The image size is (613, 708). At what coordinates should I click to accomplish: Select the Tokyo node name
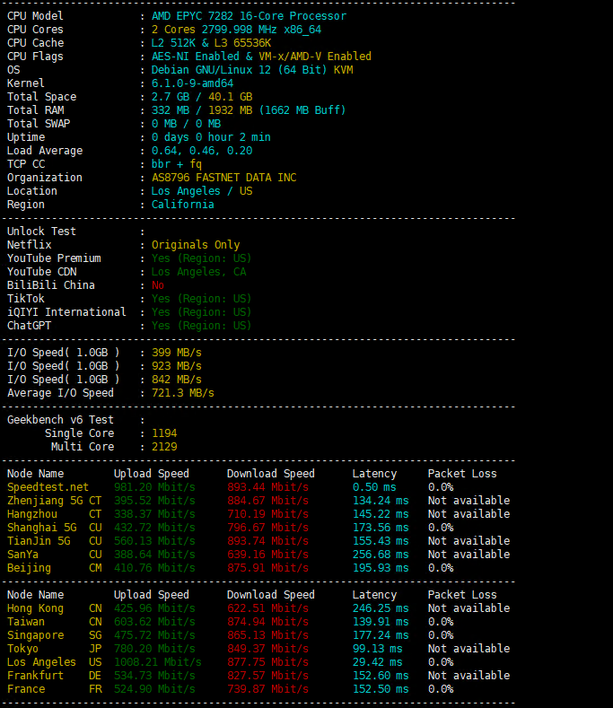[23, 649]
